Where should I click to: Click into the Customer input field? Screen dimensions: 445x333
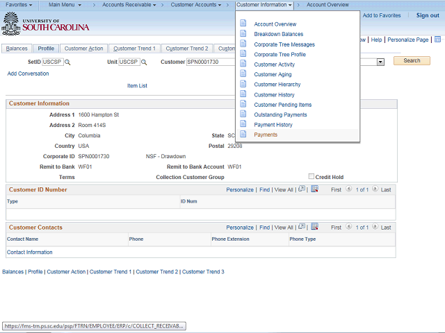point(211,62)
